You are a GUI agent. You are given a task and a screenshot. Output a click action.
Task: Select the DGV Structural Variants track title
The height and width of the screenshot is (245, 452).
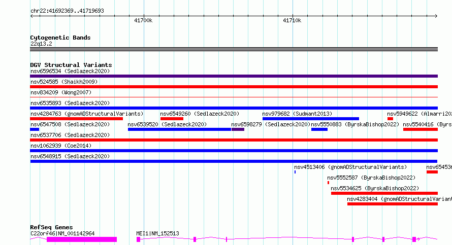[71, 65]
